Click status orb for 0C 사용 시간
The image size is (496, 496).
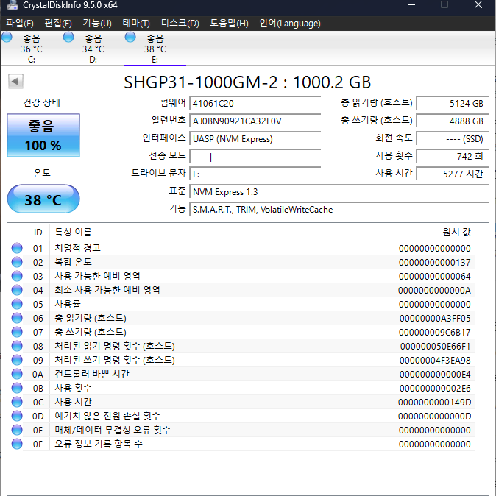coord(17,402)
